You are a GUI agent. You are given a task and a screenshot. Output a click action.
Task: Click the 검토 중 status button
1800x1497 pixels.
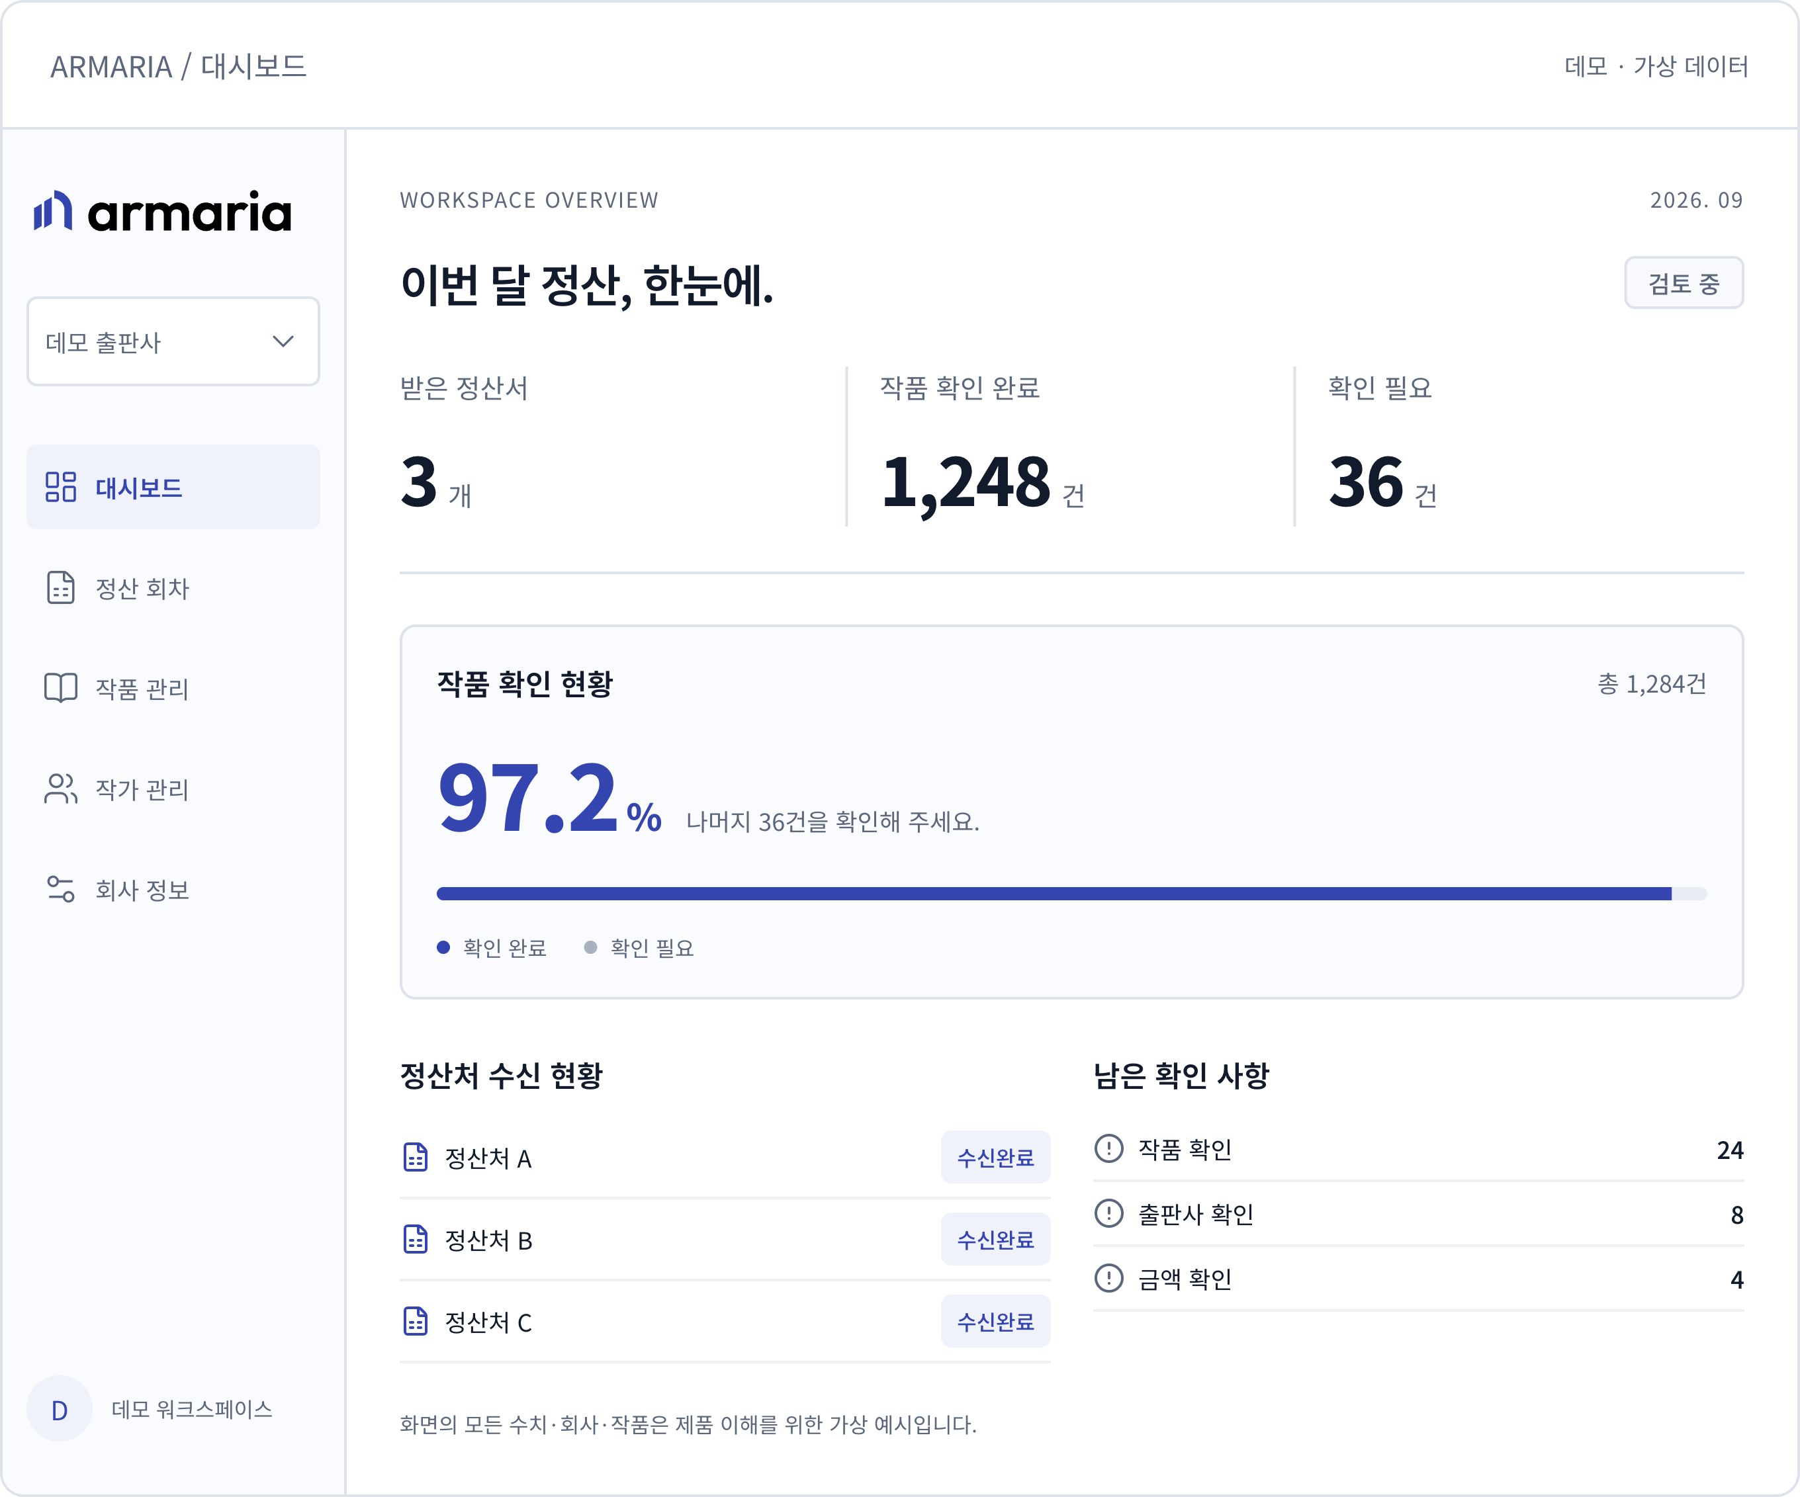click(x=1684, y=282)
